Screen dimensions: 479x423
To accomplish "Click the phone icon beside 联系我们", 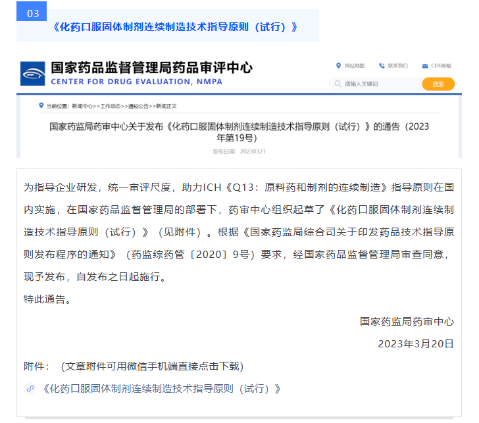I will [x=382, y=66].
